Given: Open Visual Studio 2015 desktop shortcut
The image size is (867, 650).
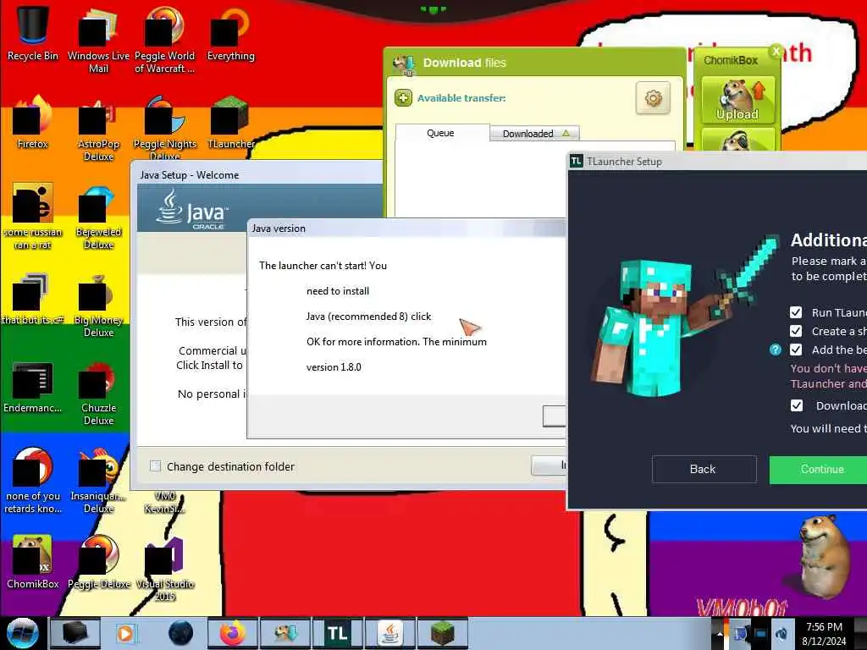Looking at the screenshot, I should [164, 568].
